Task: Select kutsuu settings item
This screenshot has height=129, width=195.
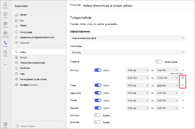Action: point(39,52)
